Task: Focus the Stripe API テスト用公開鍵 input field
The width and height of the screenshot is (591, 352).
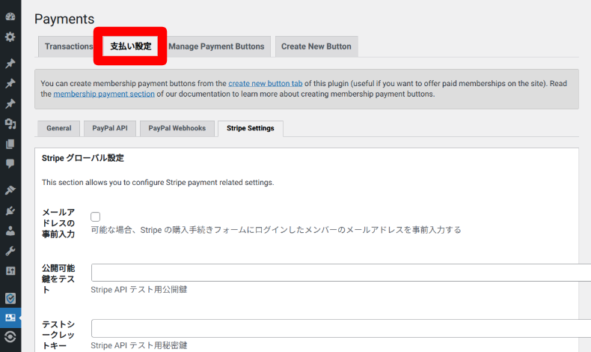Action: tap(340, 273)
